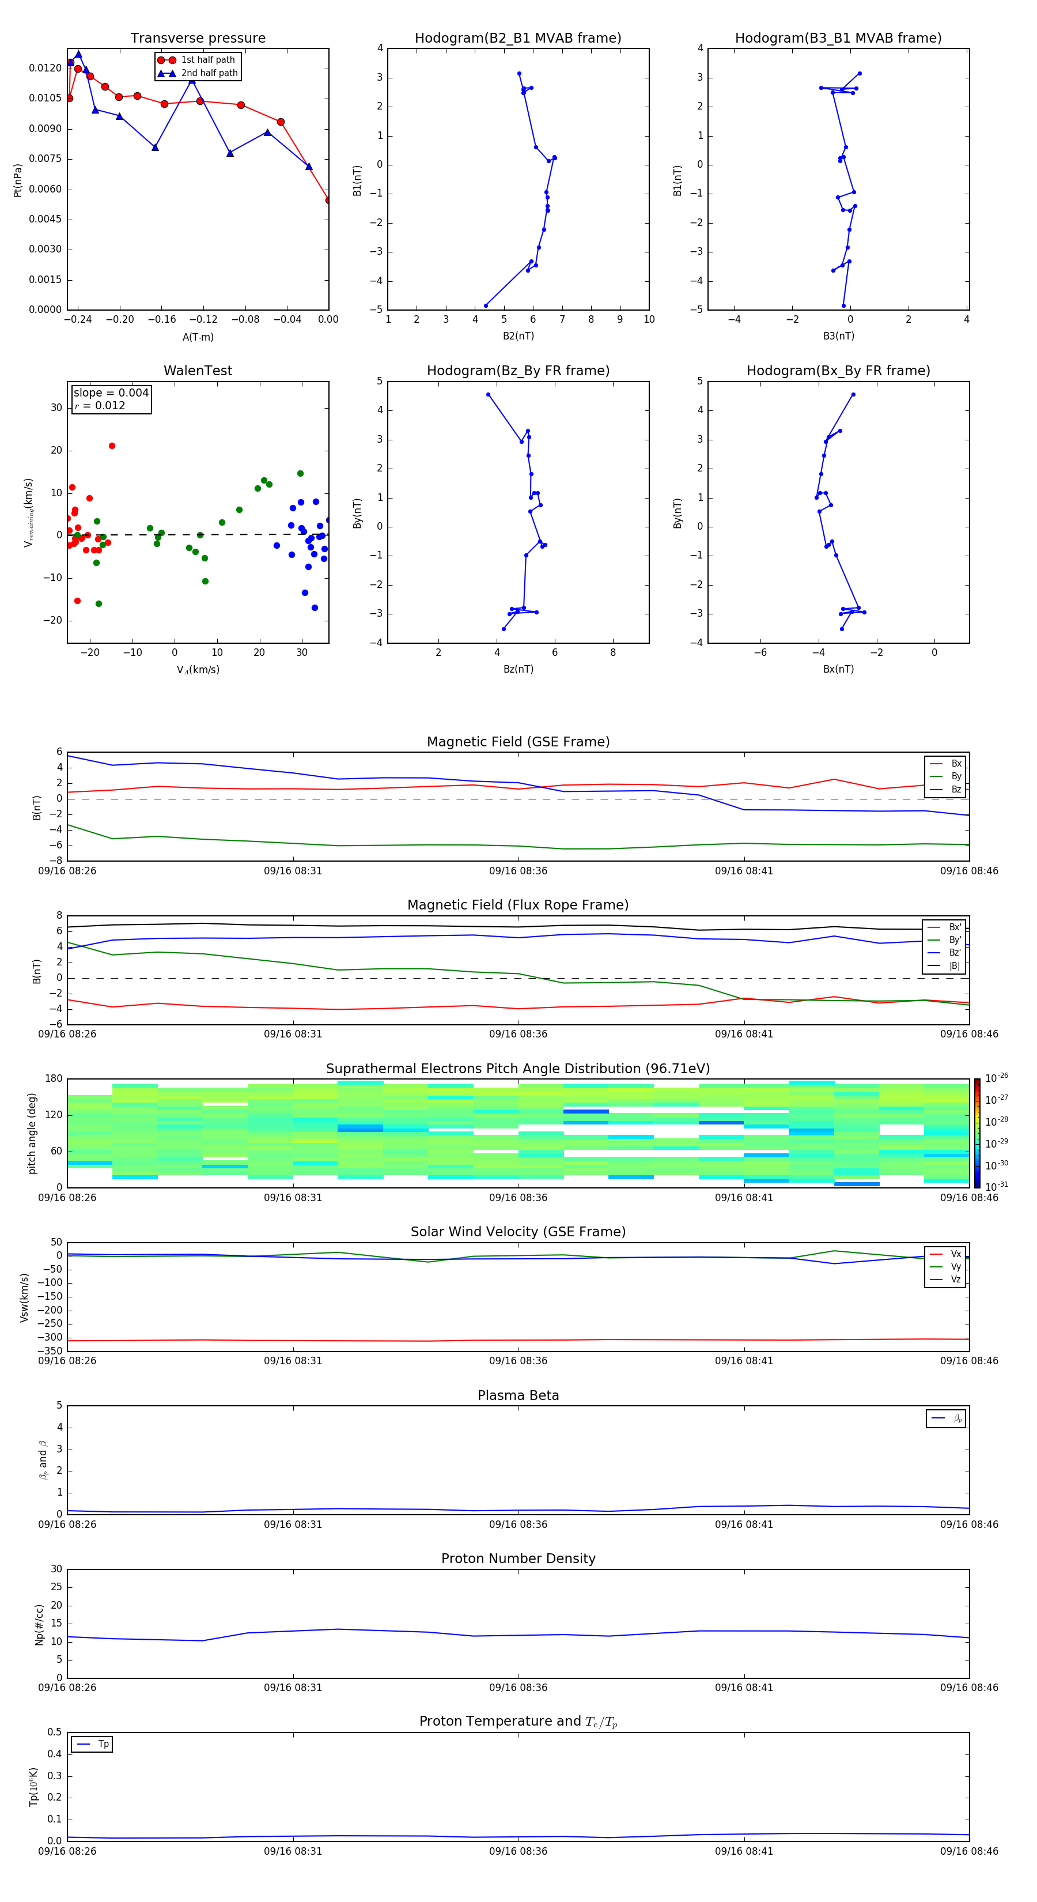
Task: Click '09/16 08:41' tick under GSE magnetic field
Action: pyautogui.click(x=744, y=870)
